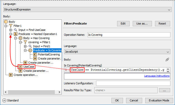
Task: Click the Edit button
Action: (123, 24)
